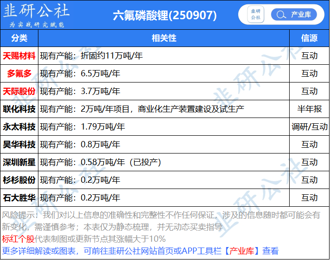Screen dimensions: 330x260
Task: Click 天际股份 stock name
Action: point(19,91)
